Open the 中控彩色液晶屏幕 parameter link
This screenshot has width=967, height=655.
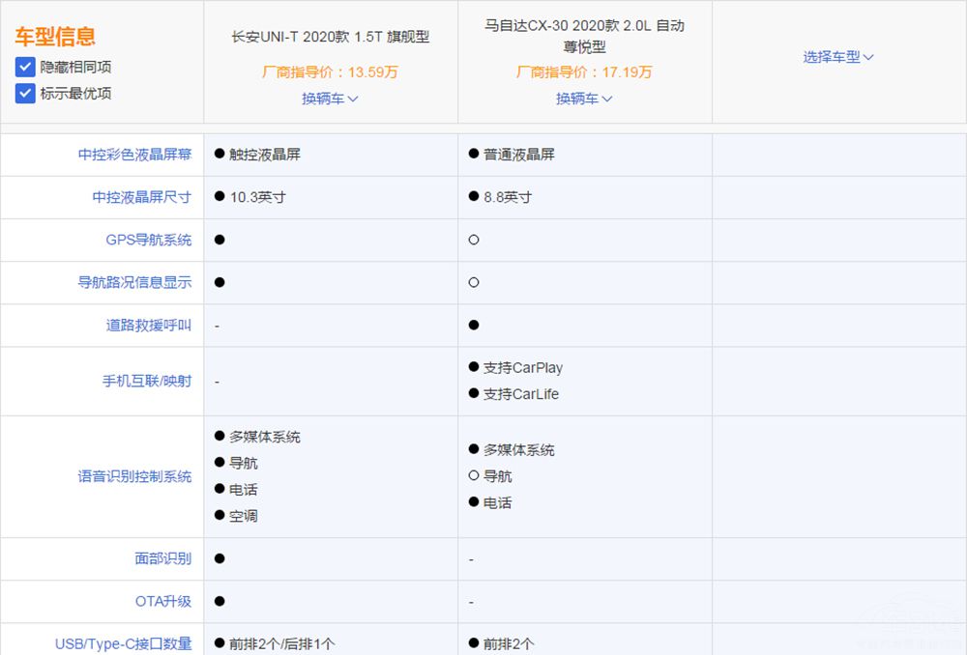134,155
